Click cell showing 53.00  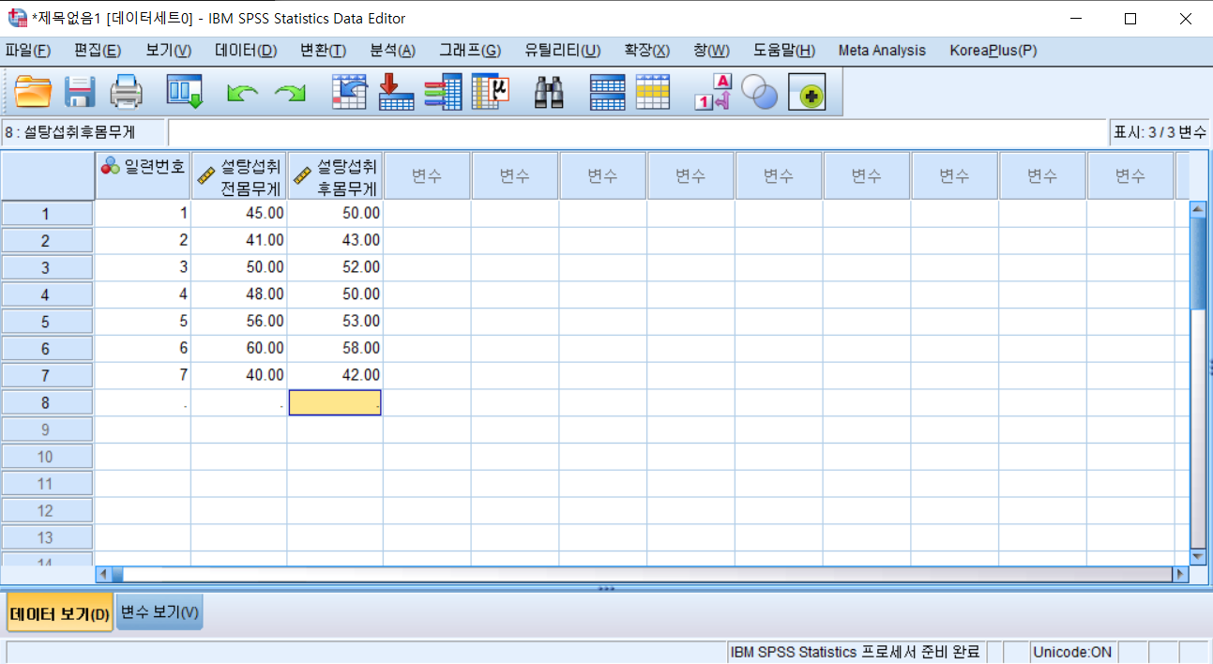point(335,322)
